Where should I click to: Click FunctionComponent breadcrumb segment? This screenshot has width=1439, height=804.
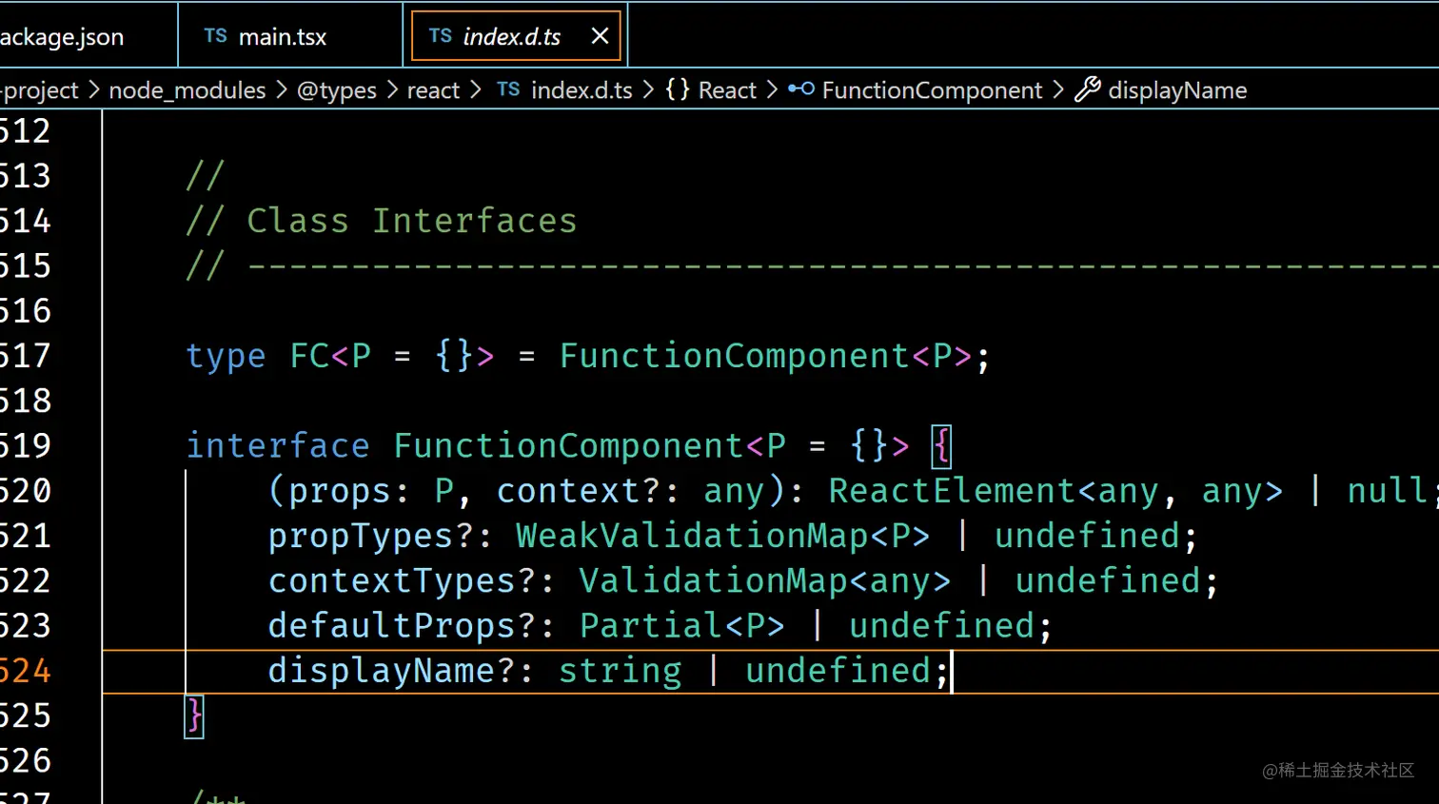point(932,90)
